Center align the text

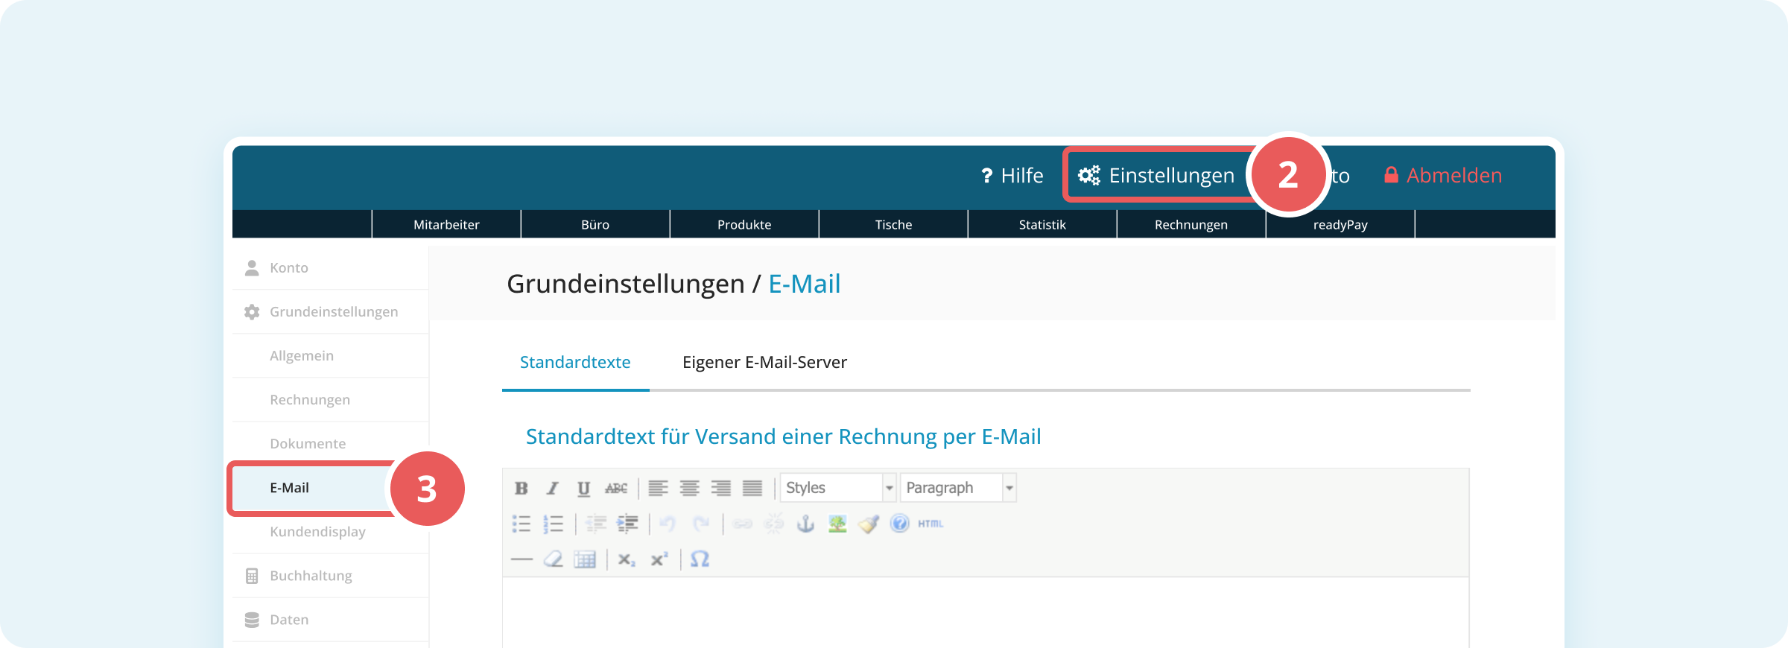(x=689, y=489)
